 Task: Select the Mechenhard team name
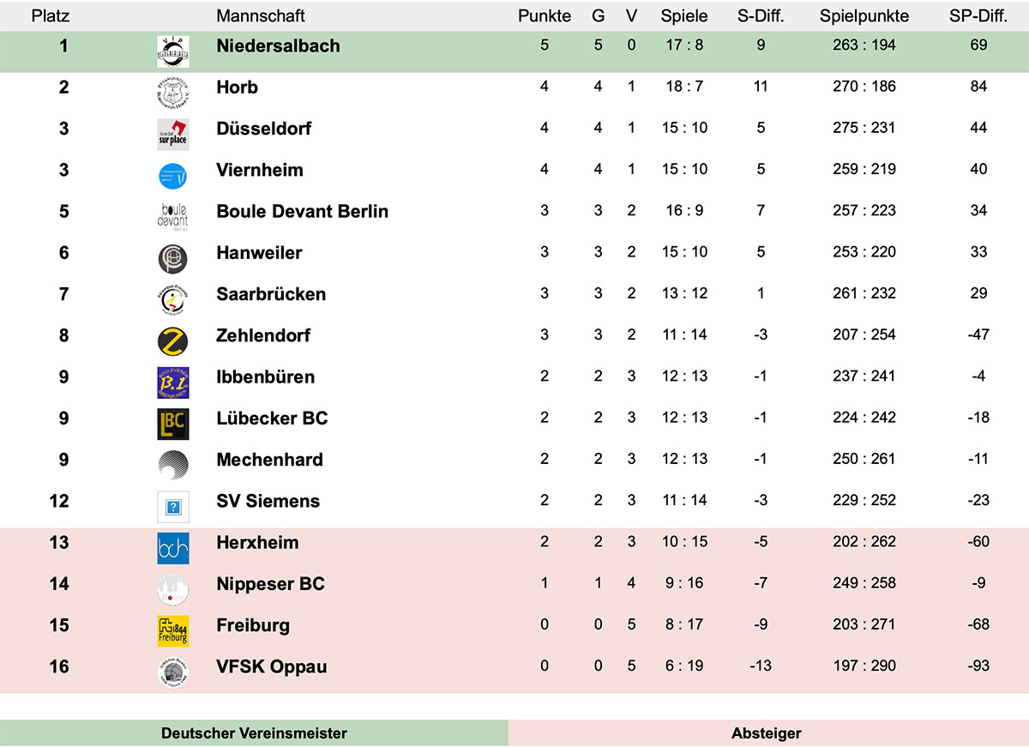(269, 460)
